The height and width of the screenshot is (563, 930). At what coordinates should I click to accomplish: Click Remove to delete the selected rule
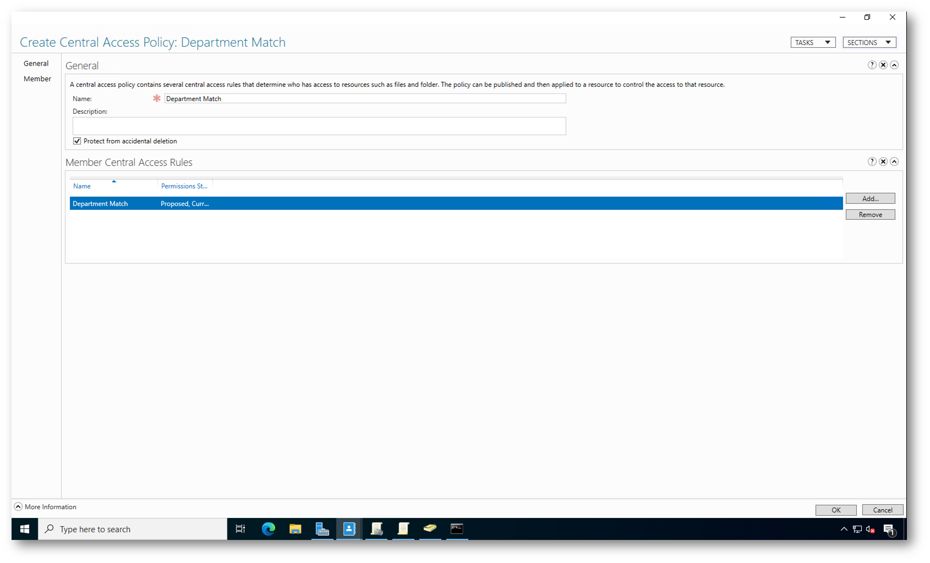[x=870, y=214]
